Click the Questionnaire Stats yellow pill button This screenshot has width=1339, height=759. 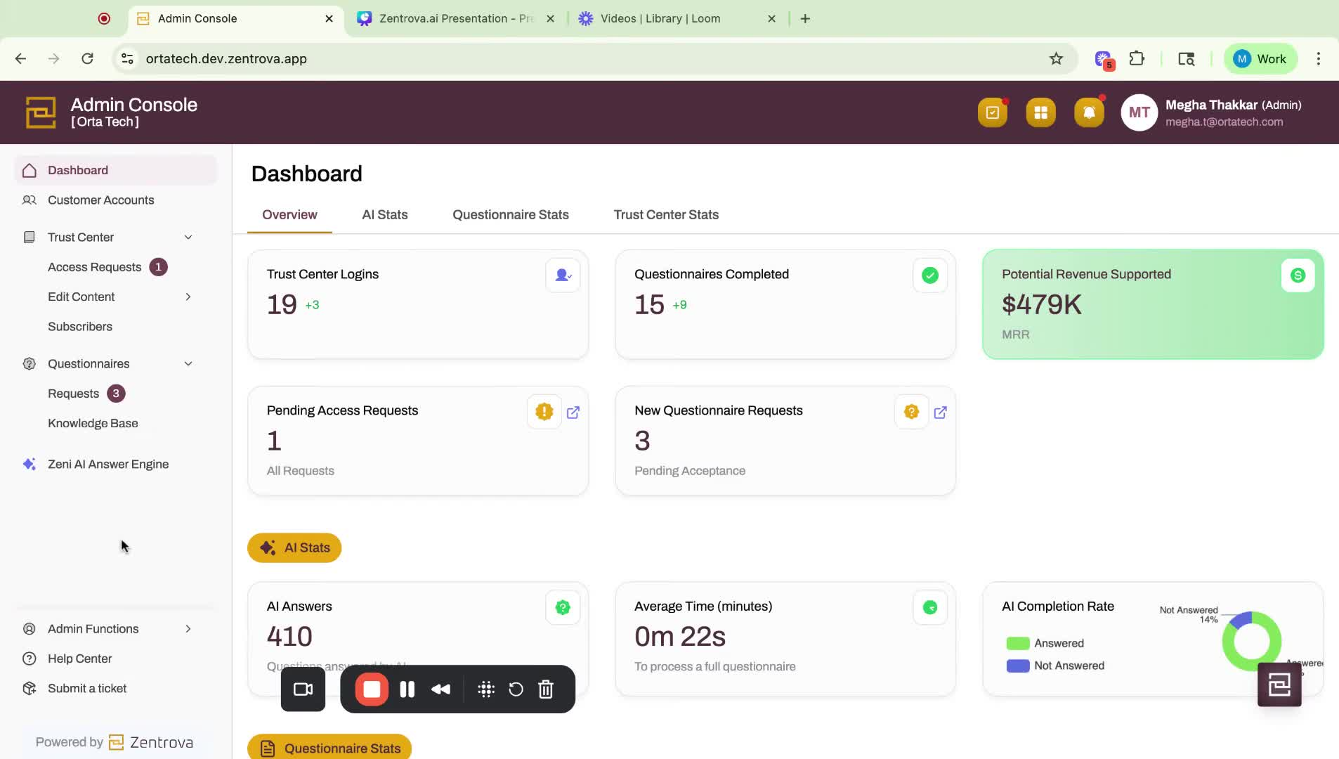coord(329,748)
